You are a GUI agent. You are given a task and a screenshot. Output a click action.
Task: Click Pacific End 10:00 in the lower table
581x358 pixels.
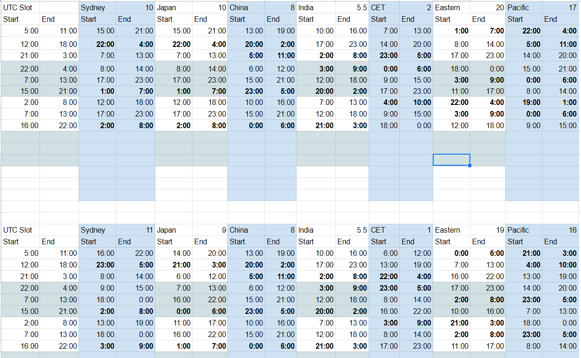pos(561,265)
